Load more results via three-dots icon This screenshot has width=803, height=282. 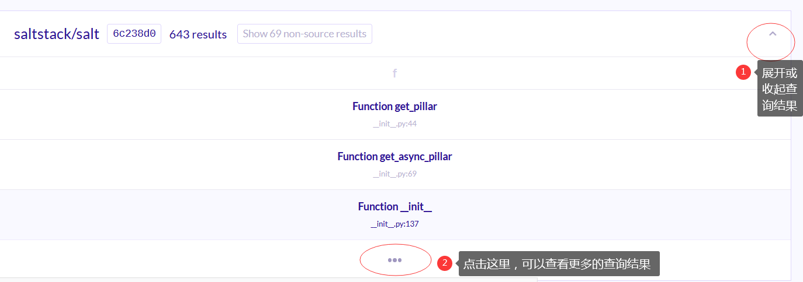394,260
